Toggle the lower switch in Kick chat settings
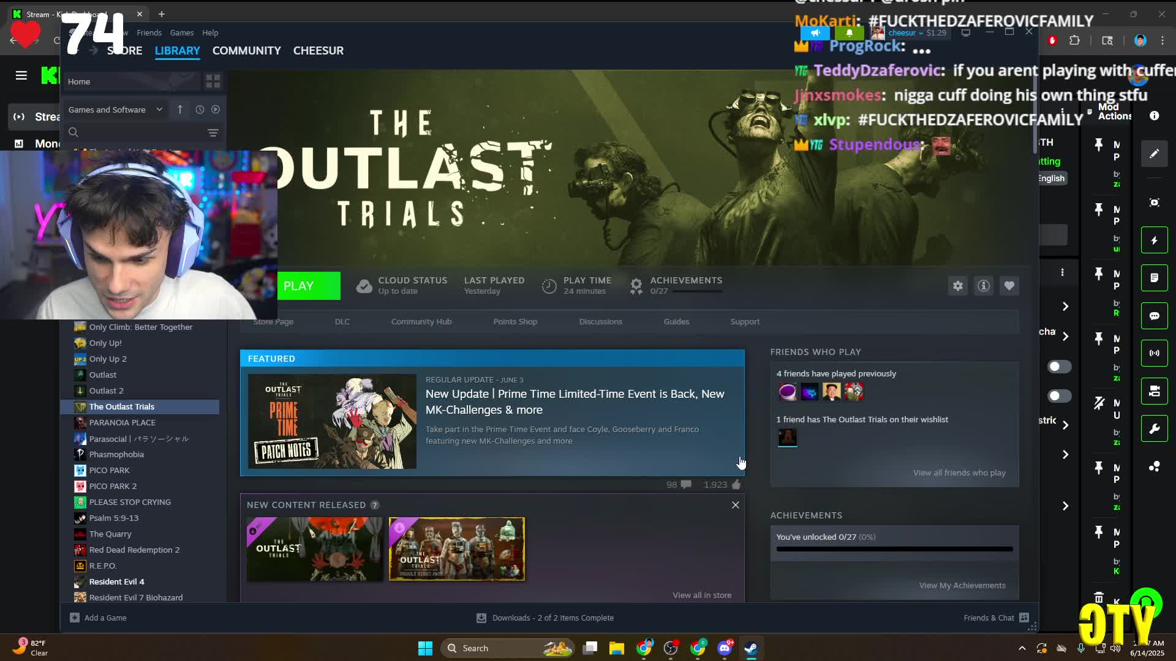The height and width of the screenshot is (661, 1176). coord(1059,396)
